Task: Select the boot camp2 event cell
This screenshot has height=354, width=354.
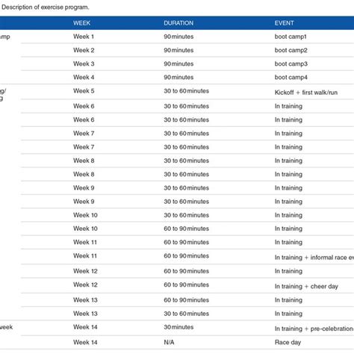Action: pyautogui.click(x=291, y=50)
